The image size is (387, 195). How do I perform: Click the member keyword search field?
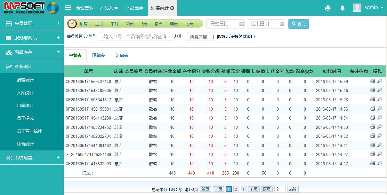(135, 36)
